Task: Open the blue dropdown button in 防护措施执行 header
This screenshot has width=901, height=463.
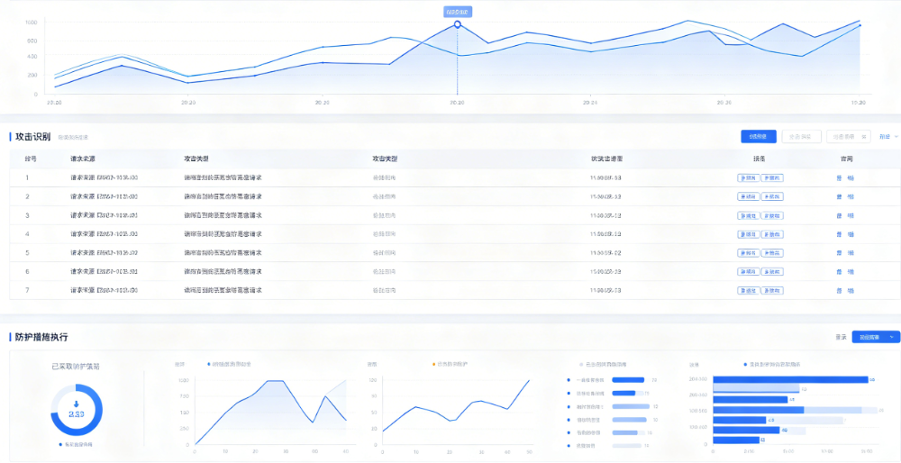Action: tap(876, 337)
